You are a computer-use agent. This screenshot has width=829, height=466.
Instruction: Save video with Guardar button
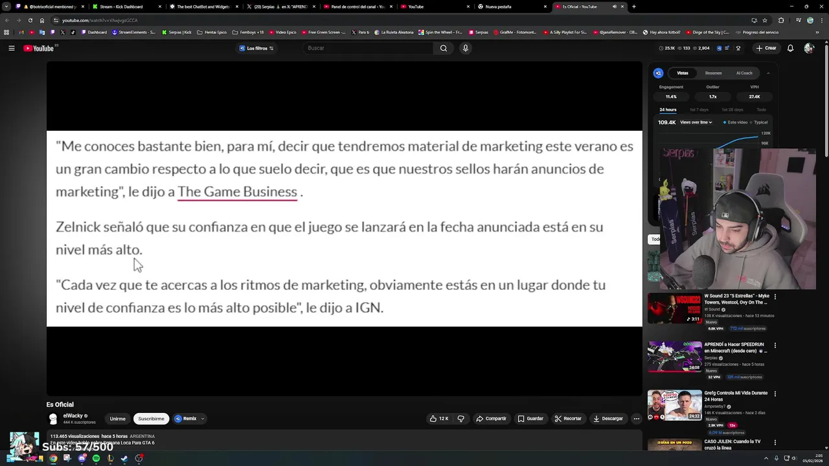click(530, 419)
